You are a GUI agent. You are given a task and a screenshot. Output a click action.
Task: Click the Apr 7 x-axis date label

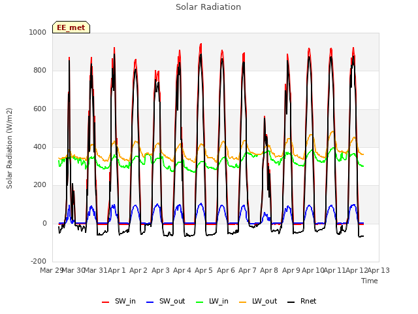coord(248,270)
